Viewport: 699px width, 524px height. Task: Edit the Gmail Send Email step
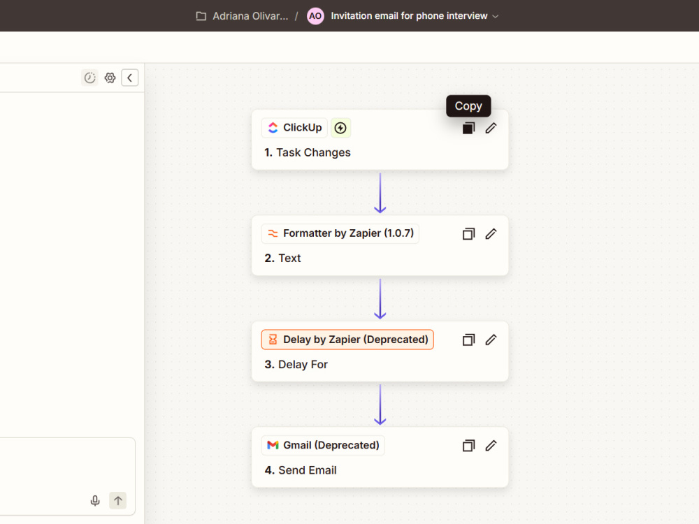(491, 446)
